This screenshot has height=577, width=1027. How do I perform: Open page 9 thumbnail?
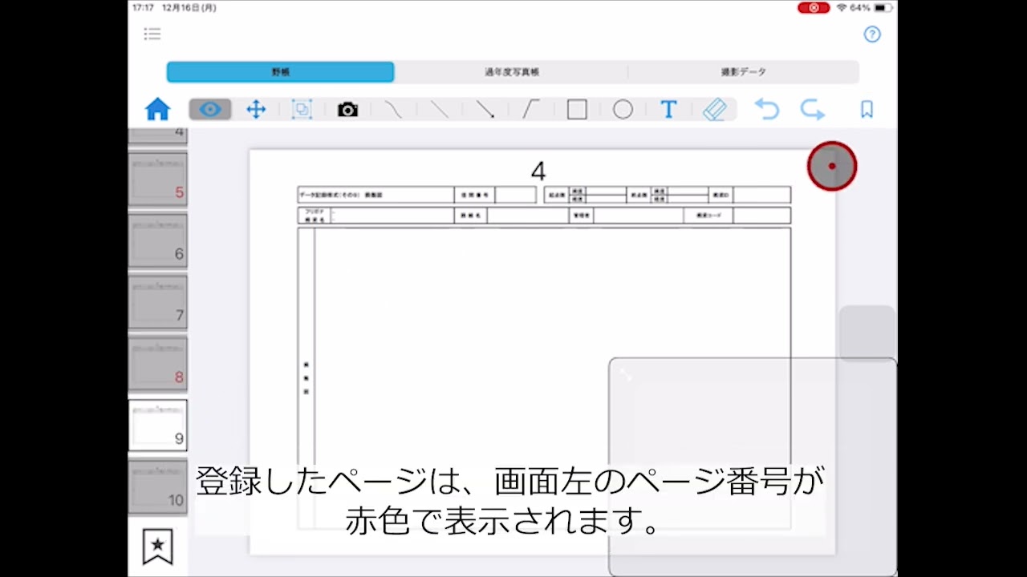pos(158,426)
